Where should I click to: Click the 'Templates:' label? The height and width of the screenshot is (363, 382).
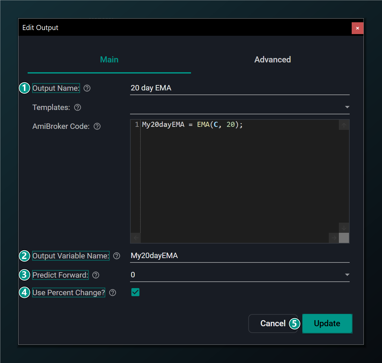(x=51, y=107)
